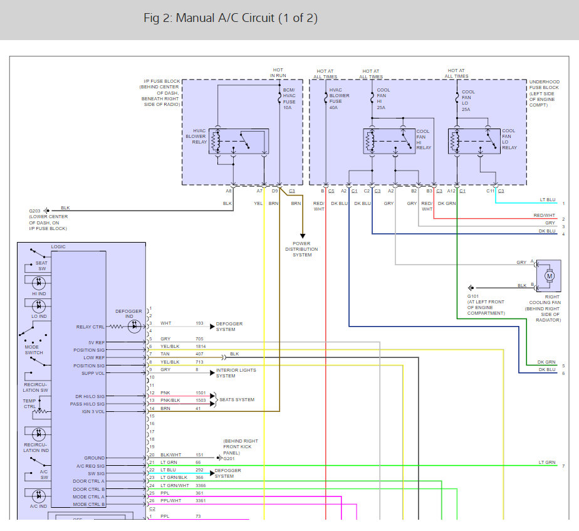The image size is (579, 531).
Task: Click the POWER DISTRIBUTION SYSTEM label
Action: click(x=301, y=249)
